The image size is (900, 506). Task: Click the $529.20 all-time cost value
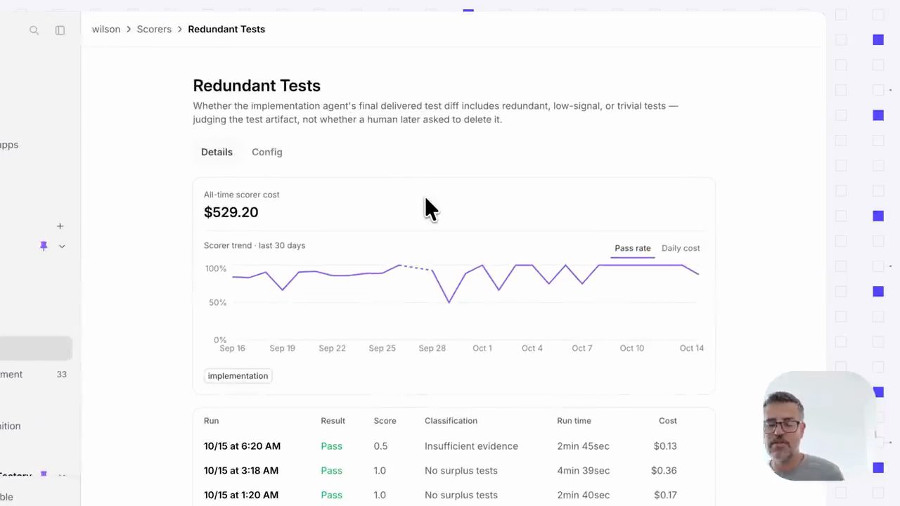(231, 212)
